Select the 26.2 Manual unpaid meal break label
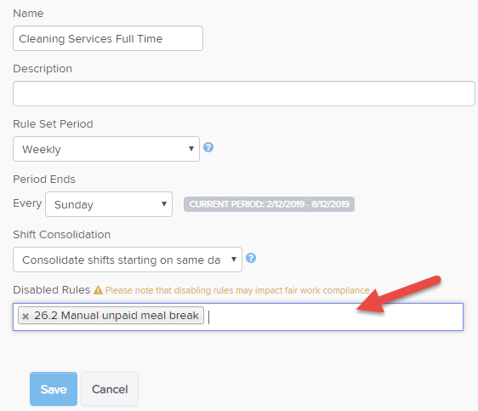The width and height of the screenshot is (478, 411). [117, 315]
